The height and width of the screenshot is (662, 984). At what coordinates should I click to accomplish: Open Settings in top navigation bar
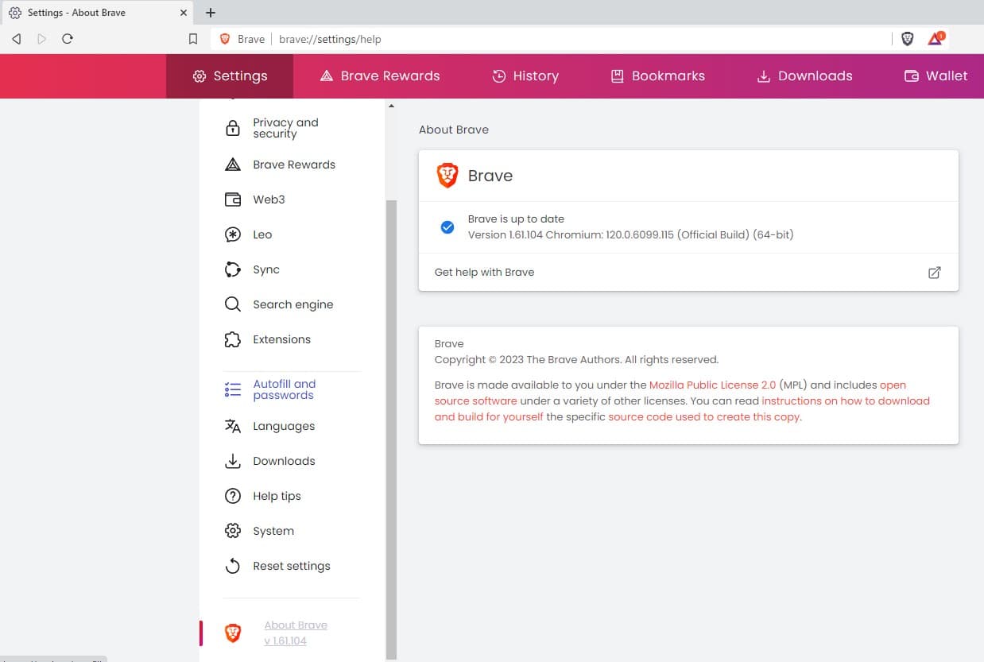(230, 76)
